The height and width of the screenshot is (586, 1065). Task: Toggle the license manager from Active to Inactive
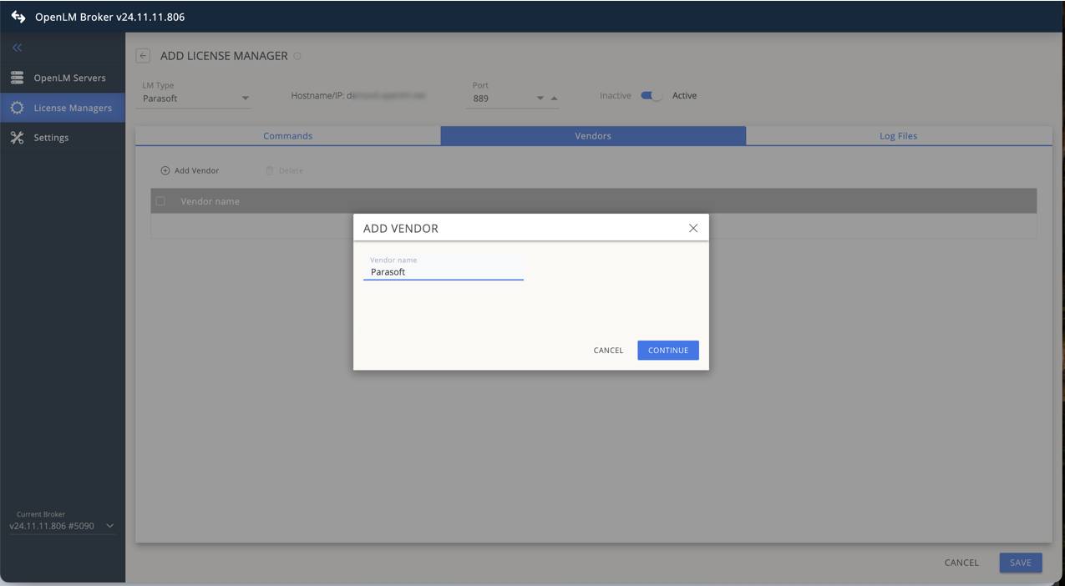tap(651, 96)
